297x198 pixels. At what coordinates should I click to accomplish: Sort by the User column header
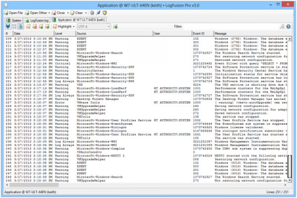[x=172, y=34]
